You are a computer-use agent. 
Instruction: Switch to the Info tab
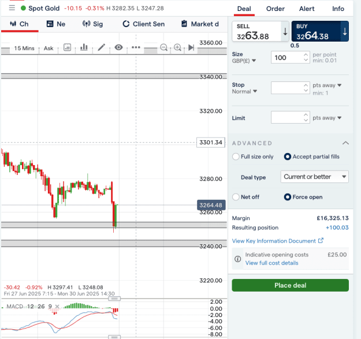(x=338, y=9)
